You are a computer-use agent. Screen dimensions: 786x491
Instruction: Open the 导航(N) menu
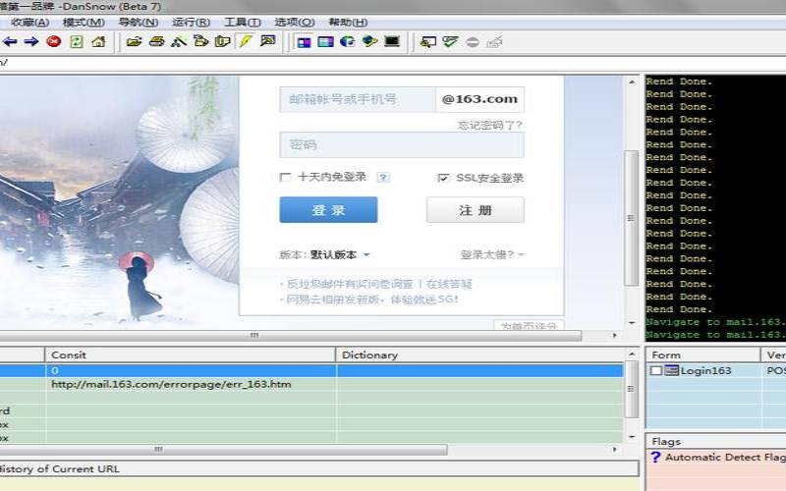pyautogui.click(x=139, y=22)
